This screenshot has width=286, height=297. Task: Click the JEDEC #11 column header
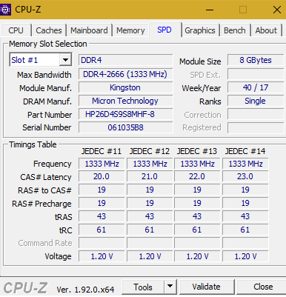pos(102,151)
